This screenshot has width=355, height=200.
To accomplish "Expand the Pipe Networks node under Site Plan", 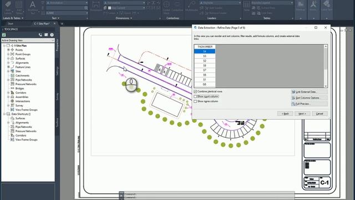I will [8, 80].
